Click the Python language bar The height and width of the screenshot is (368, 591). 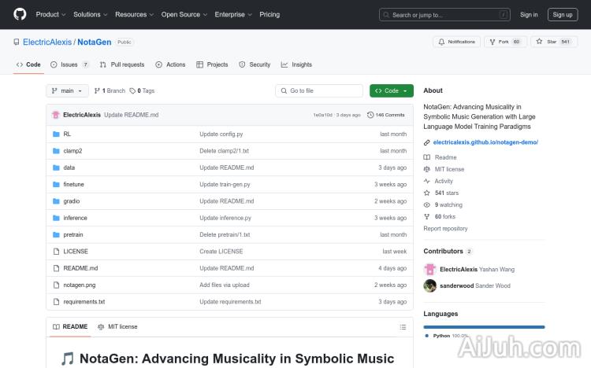(484, 326)
